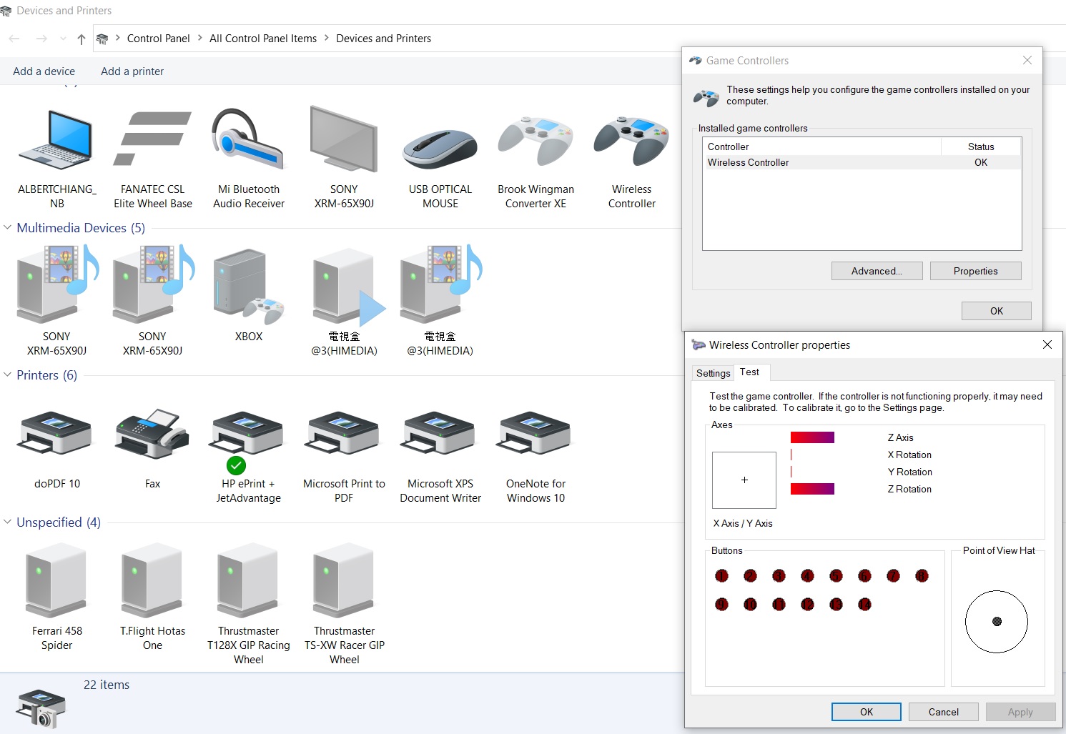Switch to the Settings tab

pos(713,373)
